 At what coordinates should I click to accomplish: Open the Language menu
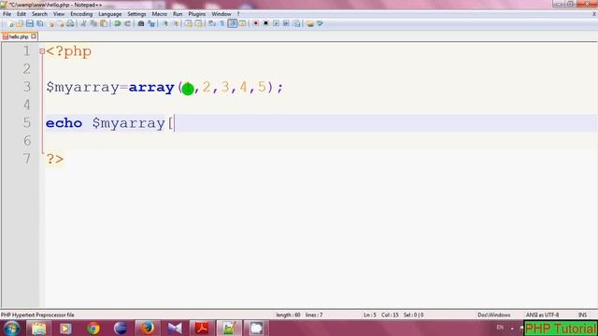pos(110,14)
